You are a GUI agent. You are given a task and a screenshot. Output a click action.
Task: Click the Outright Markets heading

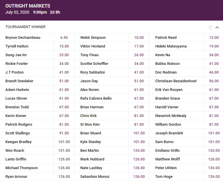click(28, 6)
